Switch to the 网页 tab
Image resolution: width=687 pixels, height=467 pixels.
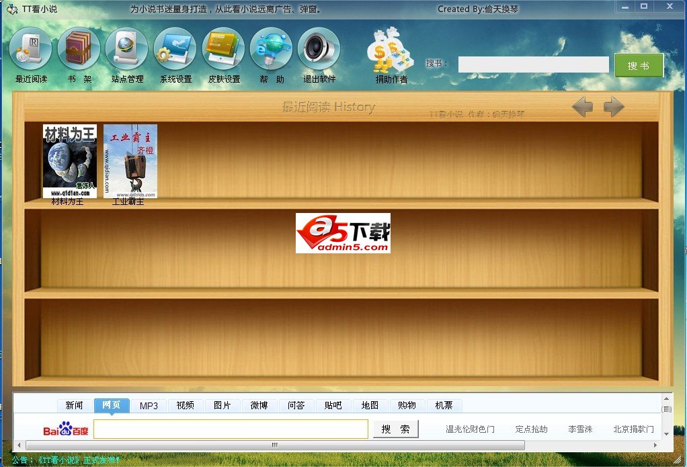click(112, 405)
